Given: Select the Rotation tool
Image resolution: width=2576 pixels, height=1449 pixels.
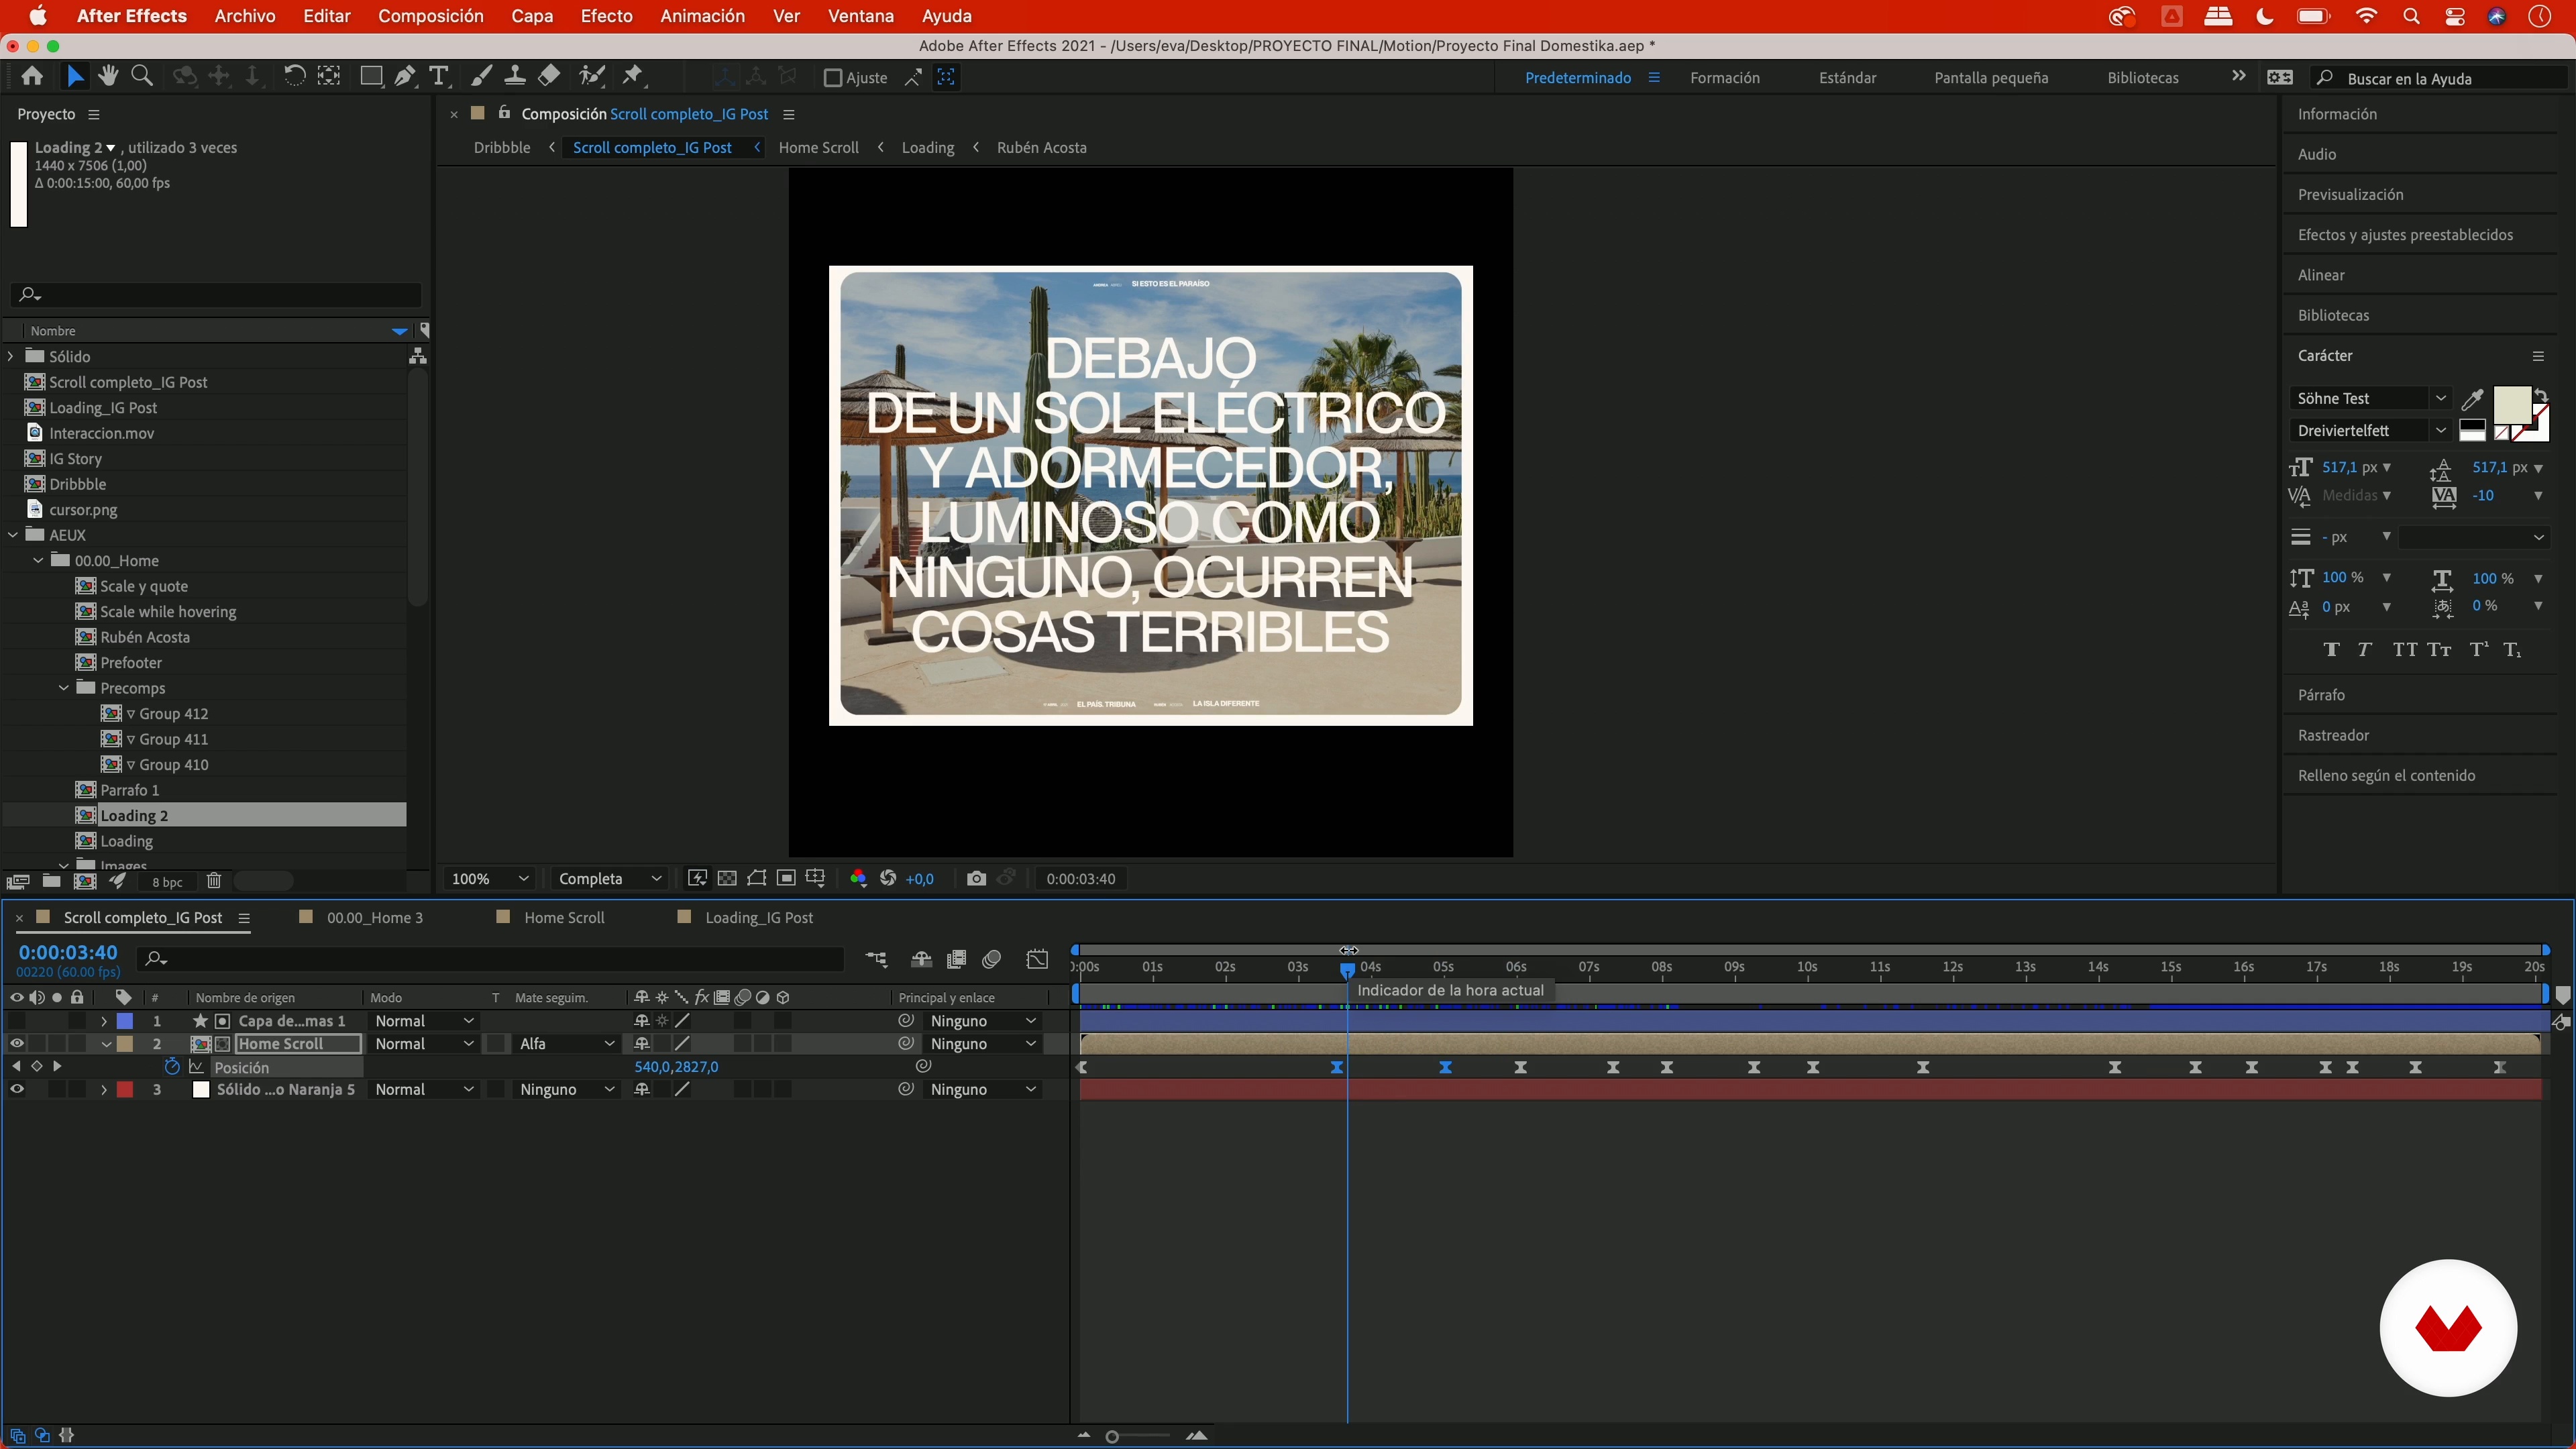Looking at the screenshot, I should pos(293,76).
